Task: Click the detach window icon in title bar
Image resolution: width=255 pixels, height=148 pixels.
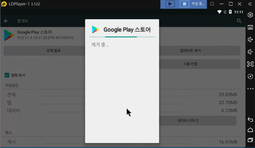Action: (x=212, y=4)
